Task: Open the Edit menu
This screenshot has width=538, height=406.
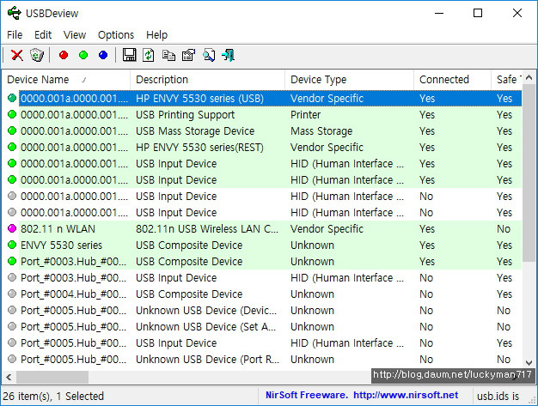Action: click(x=43, y=35)
